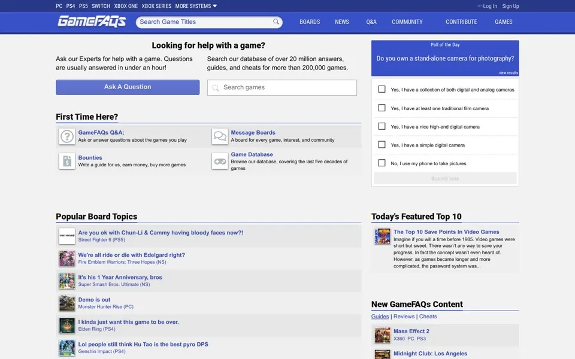Screen dimensions: 575x359
Task: Select the Xbox One platform link
Action: tap(126, 6)
